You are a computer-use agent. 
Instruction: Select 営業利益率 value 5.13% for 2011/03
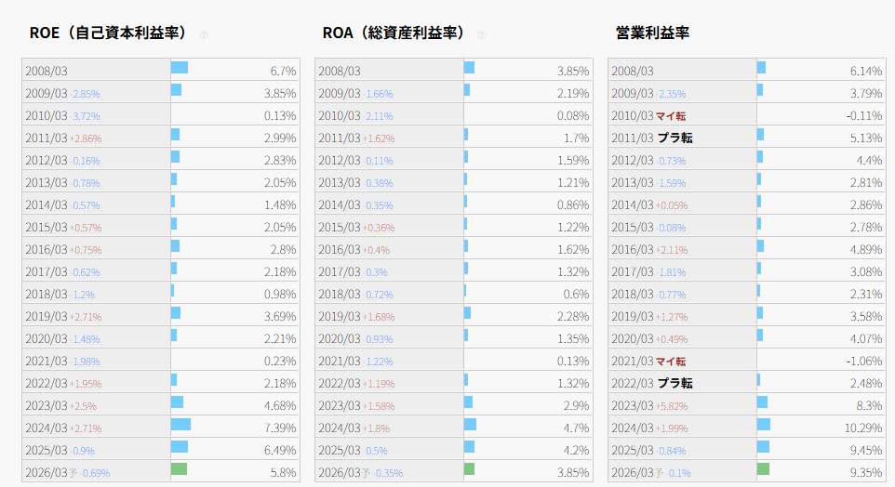(x=866, y=138)
